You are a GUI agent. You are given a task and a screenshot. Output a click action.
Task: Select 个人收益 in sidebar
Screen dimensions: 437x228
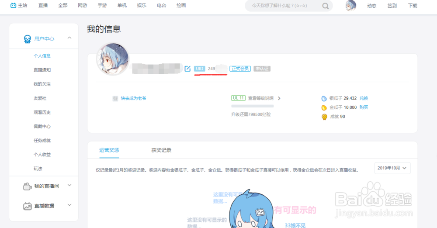click(42, 155)
